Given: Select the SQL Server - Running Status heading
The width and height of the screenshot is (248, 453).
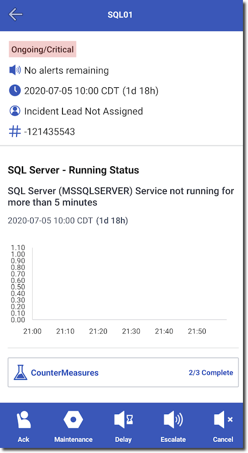Looking at the screenshot, I should click(x=74, y=170).
